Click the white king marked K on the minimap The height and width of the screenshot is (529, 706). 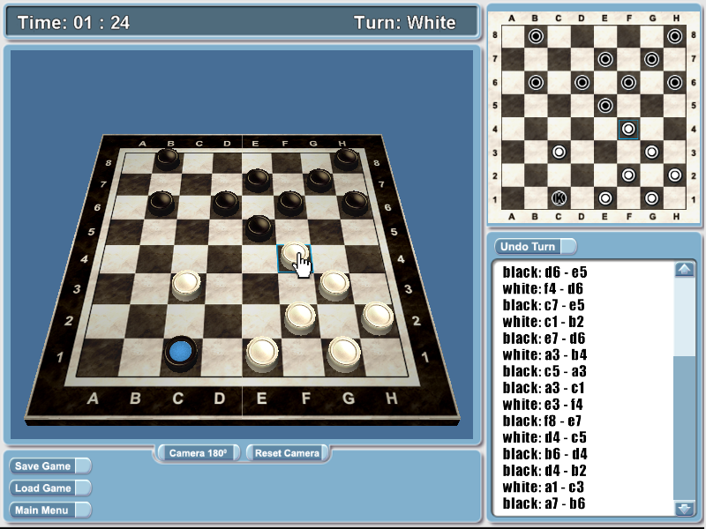[559, 198]
